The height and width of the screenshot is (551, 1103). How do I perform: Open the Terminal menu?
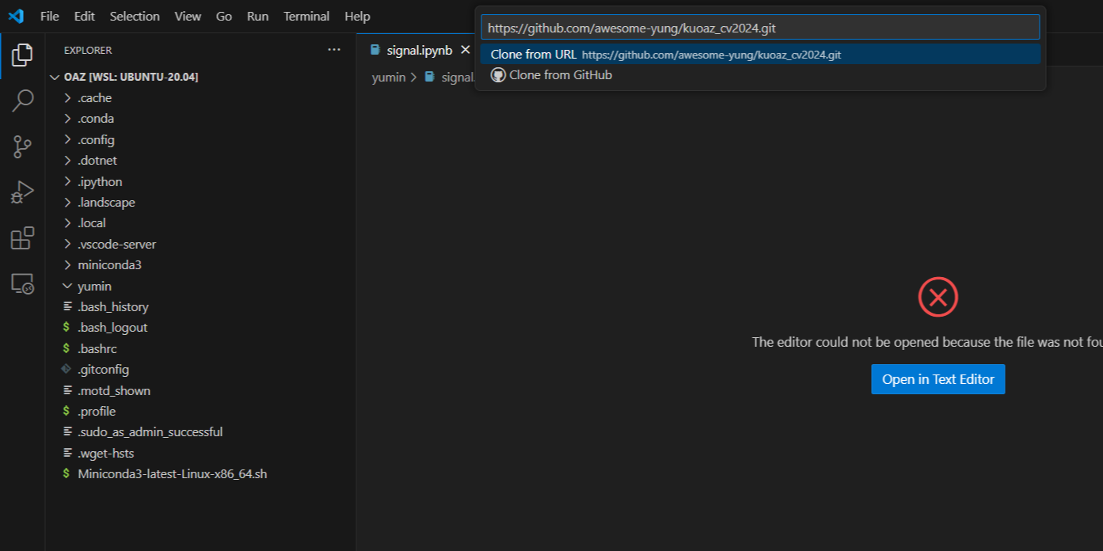tap(307, 16)
